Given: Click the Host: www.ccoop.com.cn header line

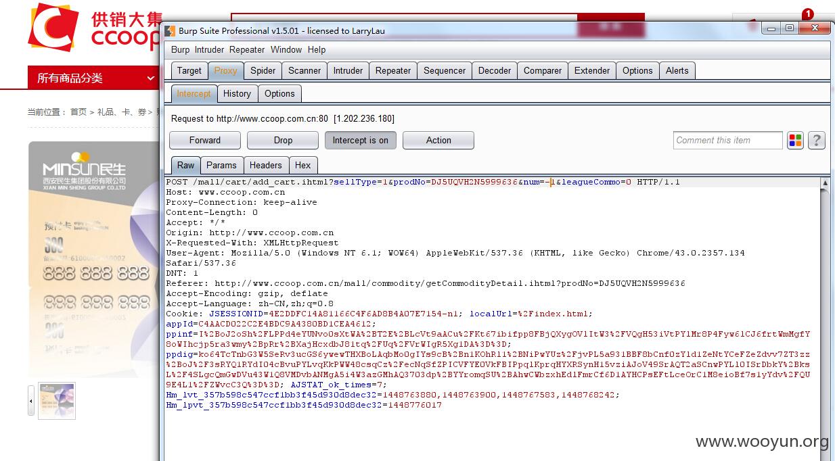Looking at the screenshot, I should point(225,192).
